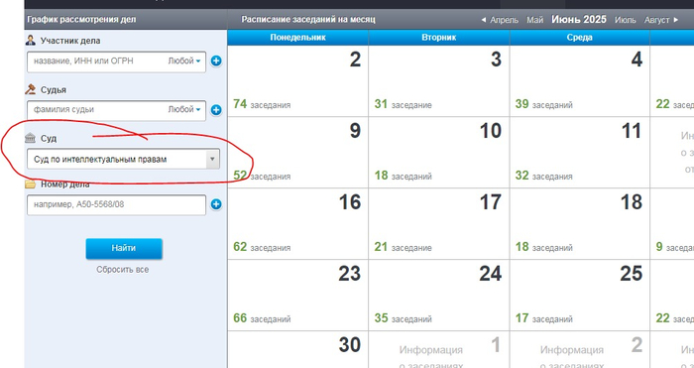This screenshot has width=694, height=368.
Task: Open 52 заседания on June 9
Action: click(262, 176)
